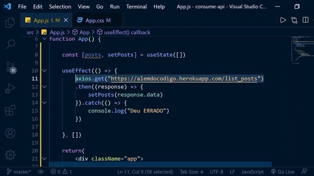Image resolution: width=314 pixels, height=176 pixels.
Task: Run the code with the play icon
Action: coord(283,20)
